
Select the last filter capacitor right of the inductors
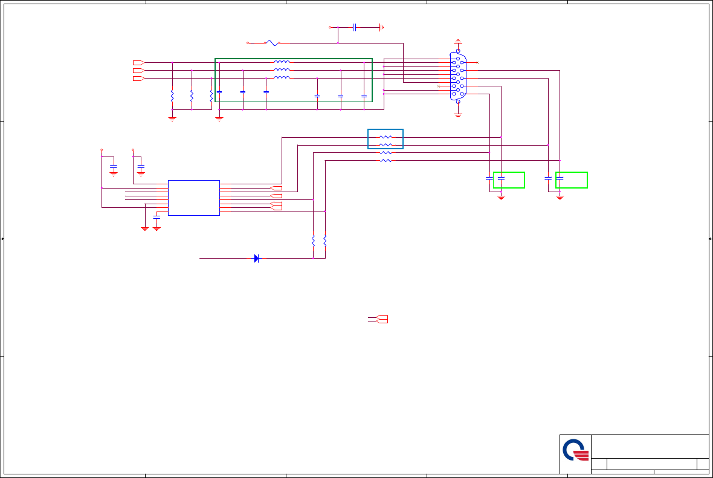point(364,96)
